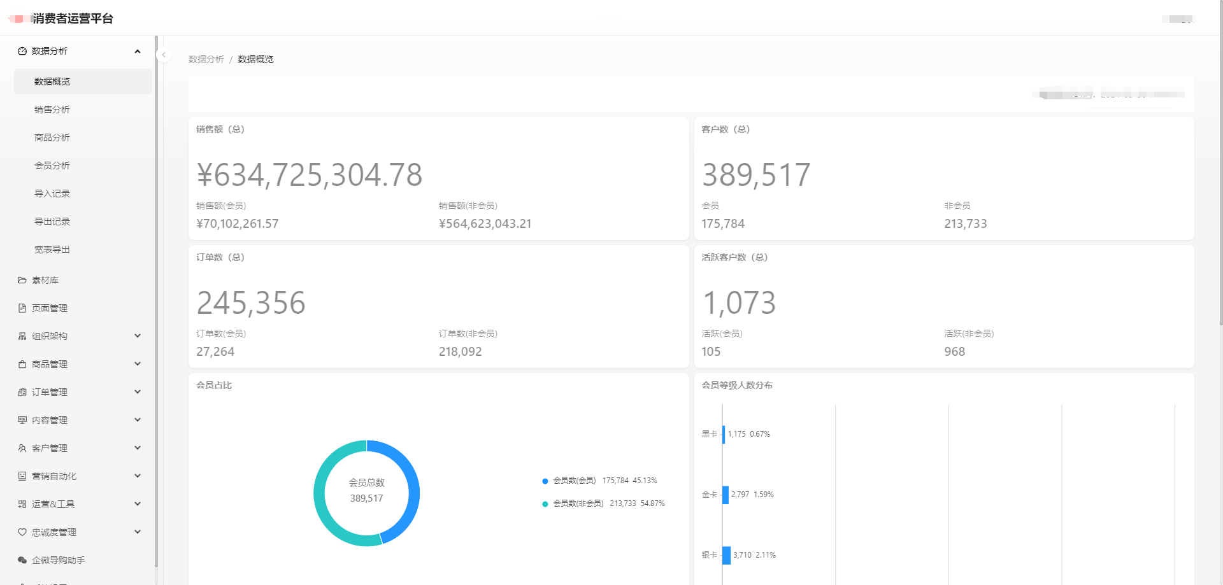
Task: Click the 忠诚度管理 heart icon
Action: pos(22,532)
